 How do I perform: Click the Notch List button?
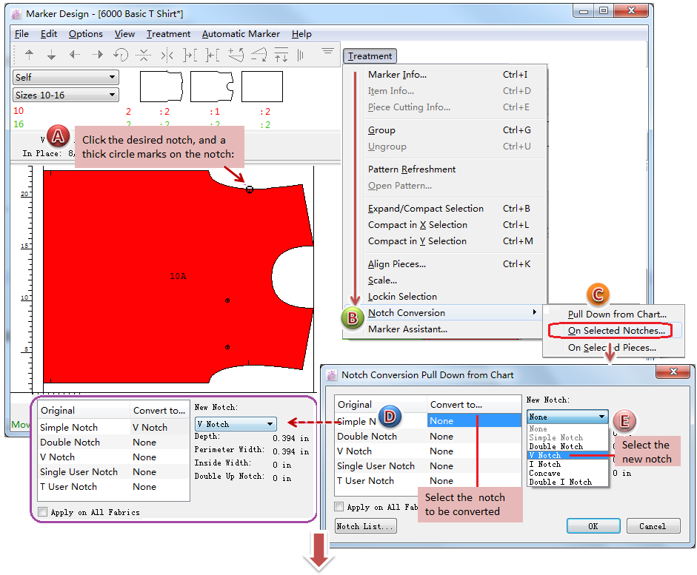365,526
